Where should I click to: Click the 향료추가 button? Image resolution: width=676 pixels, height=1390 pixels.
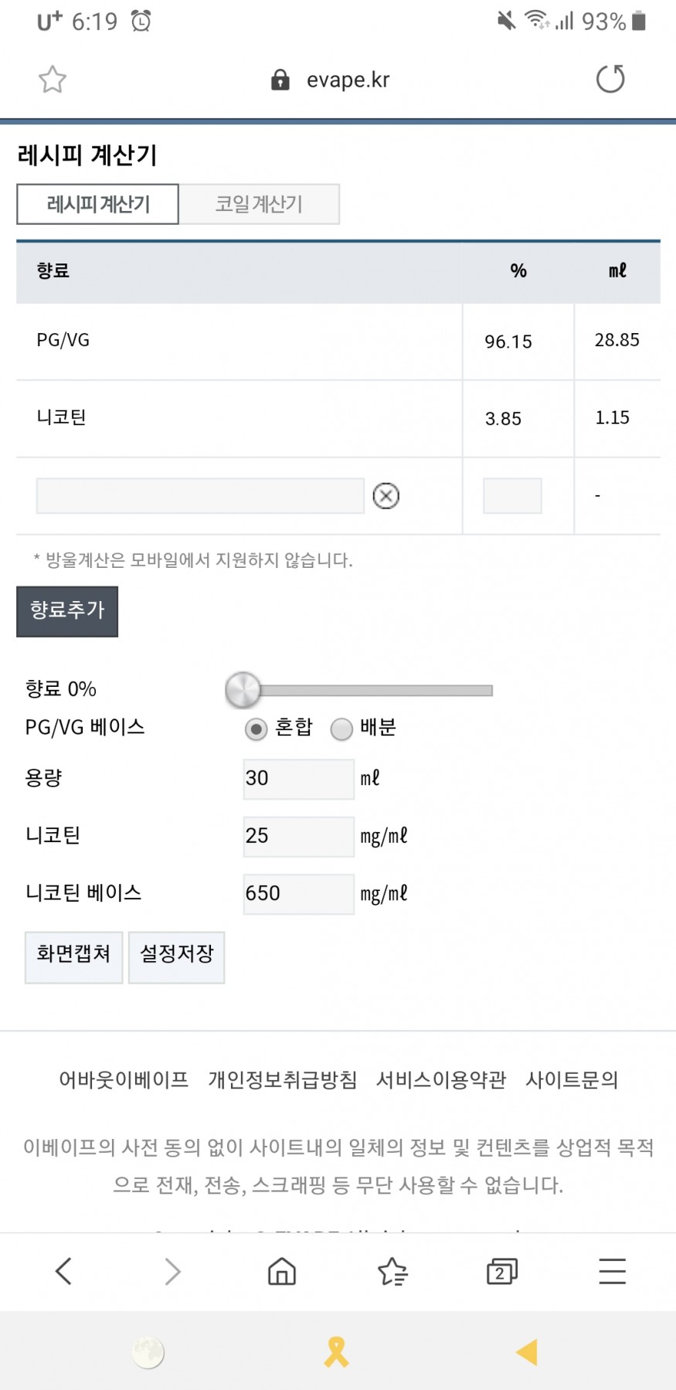coord(67,611)
